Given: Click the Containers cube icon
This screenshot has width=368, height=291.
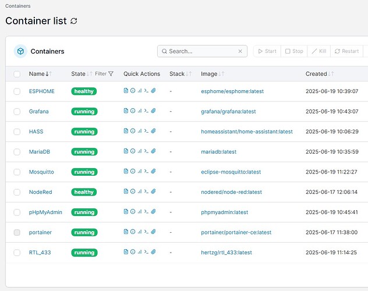Looking at the screenshot, I should coord(20,51).
